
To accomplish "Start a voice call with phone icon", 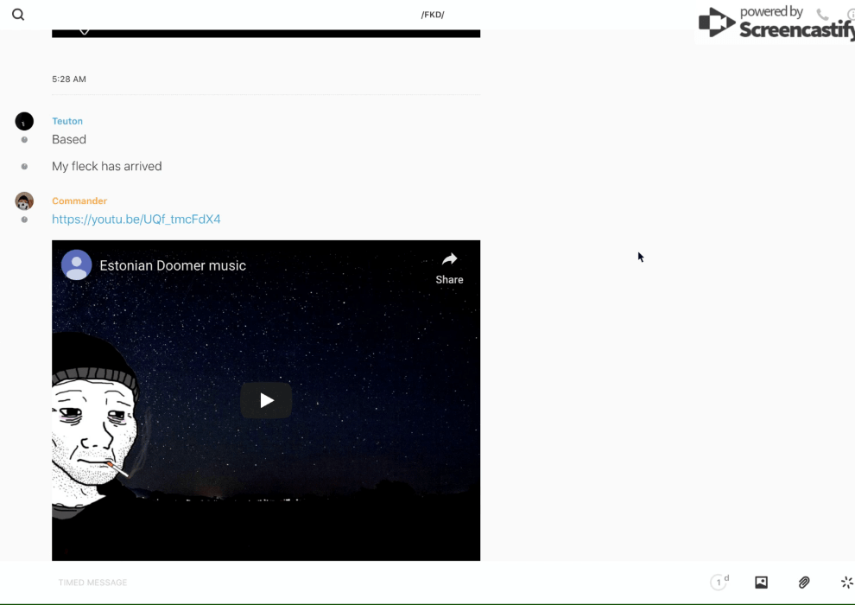I will [822, 15].
